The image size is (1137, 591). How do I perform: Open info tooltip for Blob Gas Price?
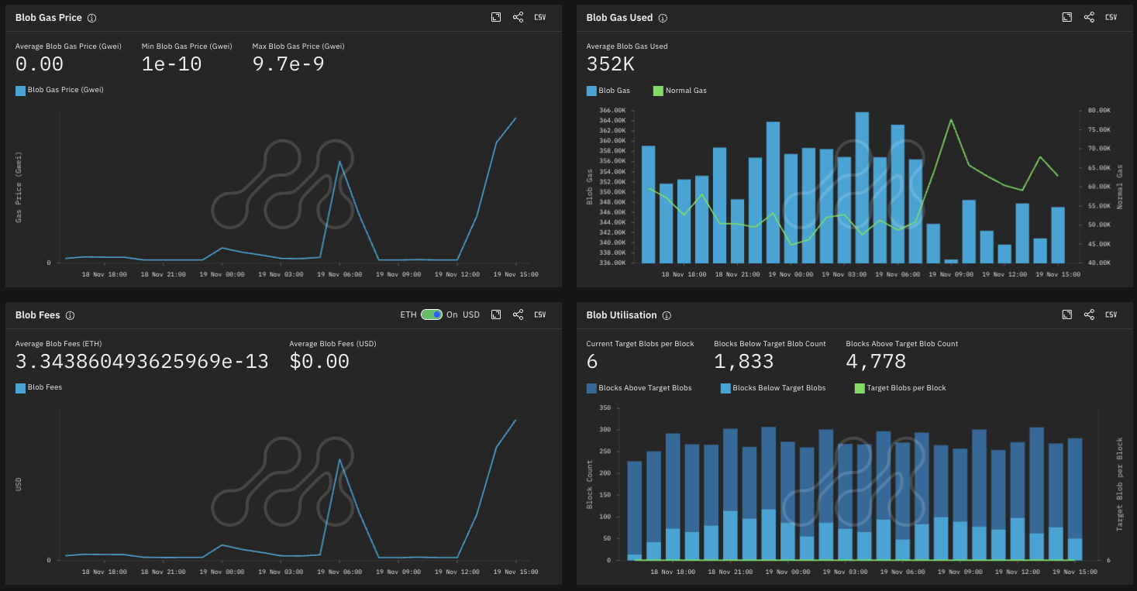coord(92,18)
